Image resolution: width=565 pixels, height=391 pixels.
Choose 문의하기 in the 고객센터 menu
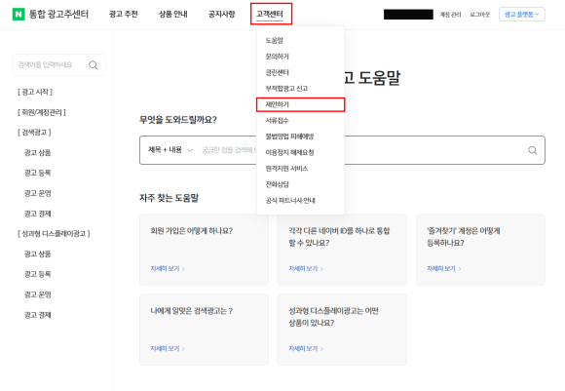click(x=277, y=57)
